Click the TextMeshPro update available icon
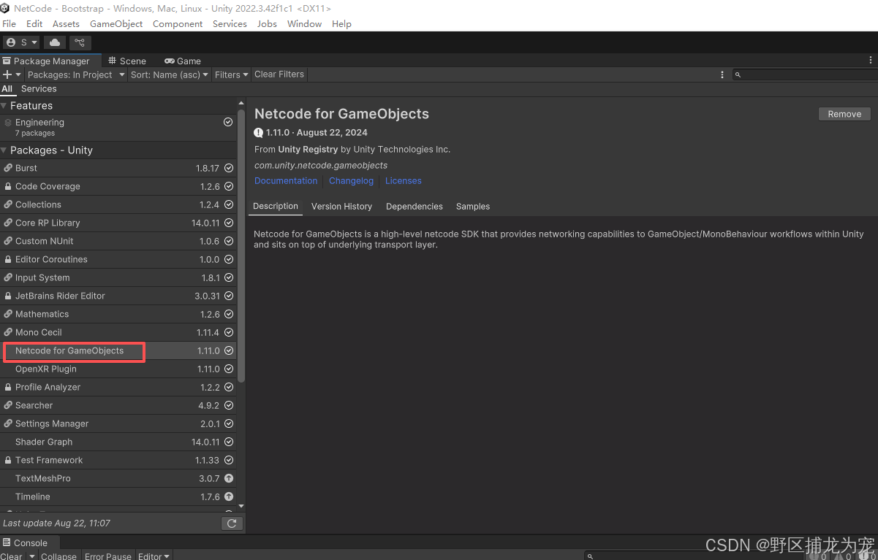Viewport: 878px width, 560px height. 229,478
